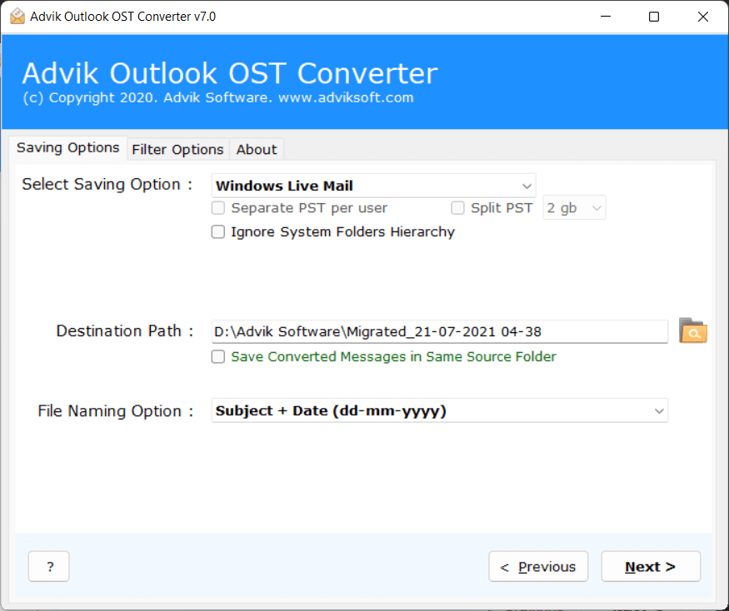Viewport: 729px width, 611px height.
Task: Go back with the Previous button
Action: (x=538, y=566)
